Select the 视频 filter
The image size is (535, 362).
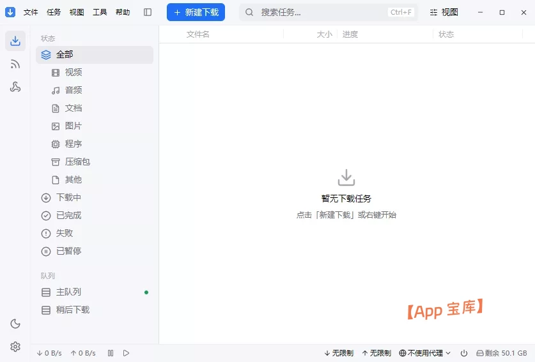pyautogui.click(x=95, y=72)
